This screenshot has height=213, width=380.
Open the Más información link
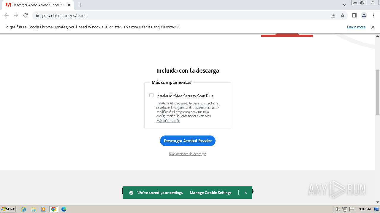168,121
